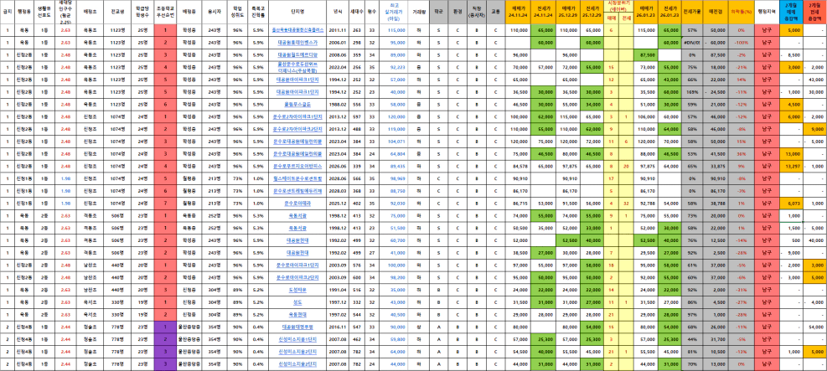
Task: Click the 1991.04 build year cell
Action: tap(338, 289)
